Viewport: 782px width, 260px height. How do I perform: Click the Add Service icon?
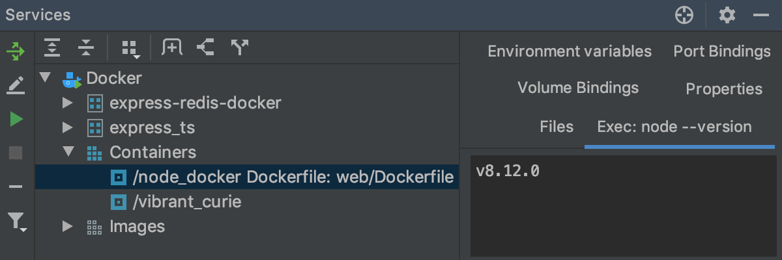click(172, 47)
